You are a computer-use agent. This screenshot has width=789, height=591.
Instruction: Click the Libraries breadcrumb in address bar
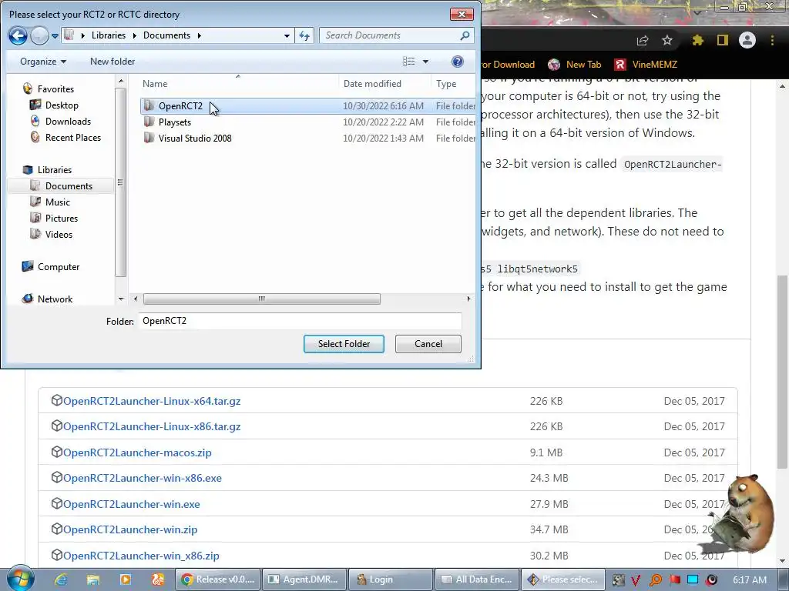point(108,35)
